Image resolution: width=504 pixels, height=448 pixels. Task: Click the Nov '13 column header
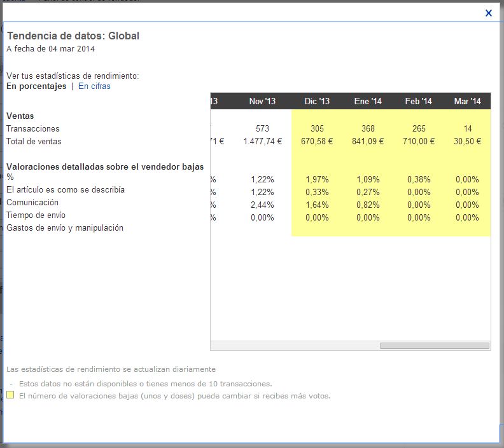263,102
